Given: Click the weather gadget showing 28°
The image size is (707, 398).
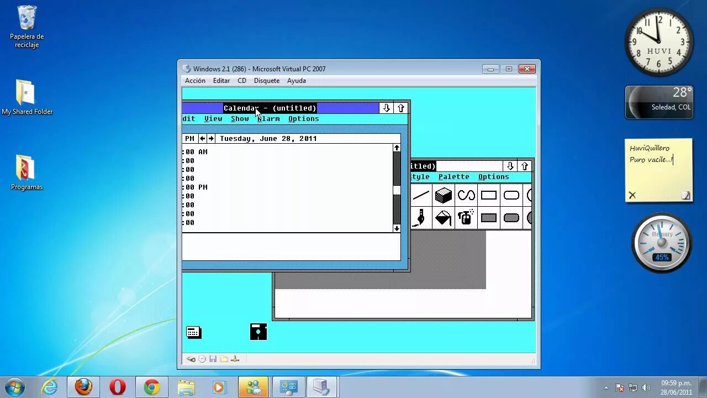Looking at the screenshot, I should click(x=659, y=102).
